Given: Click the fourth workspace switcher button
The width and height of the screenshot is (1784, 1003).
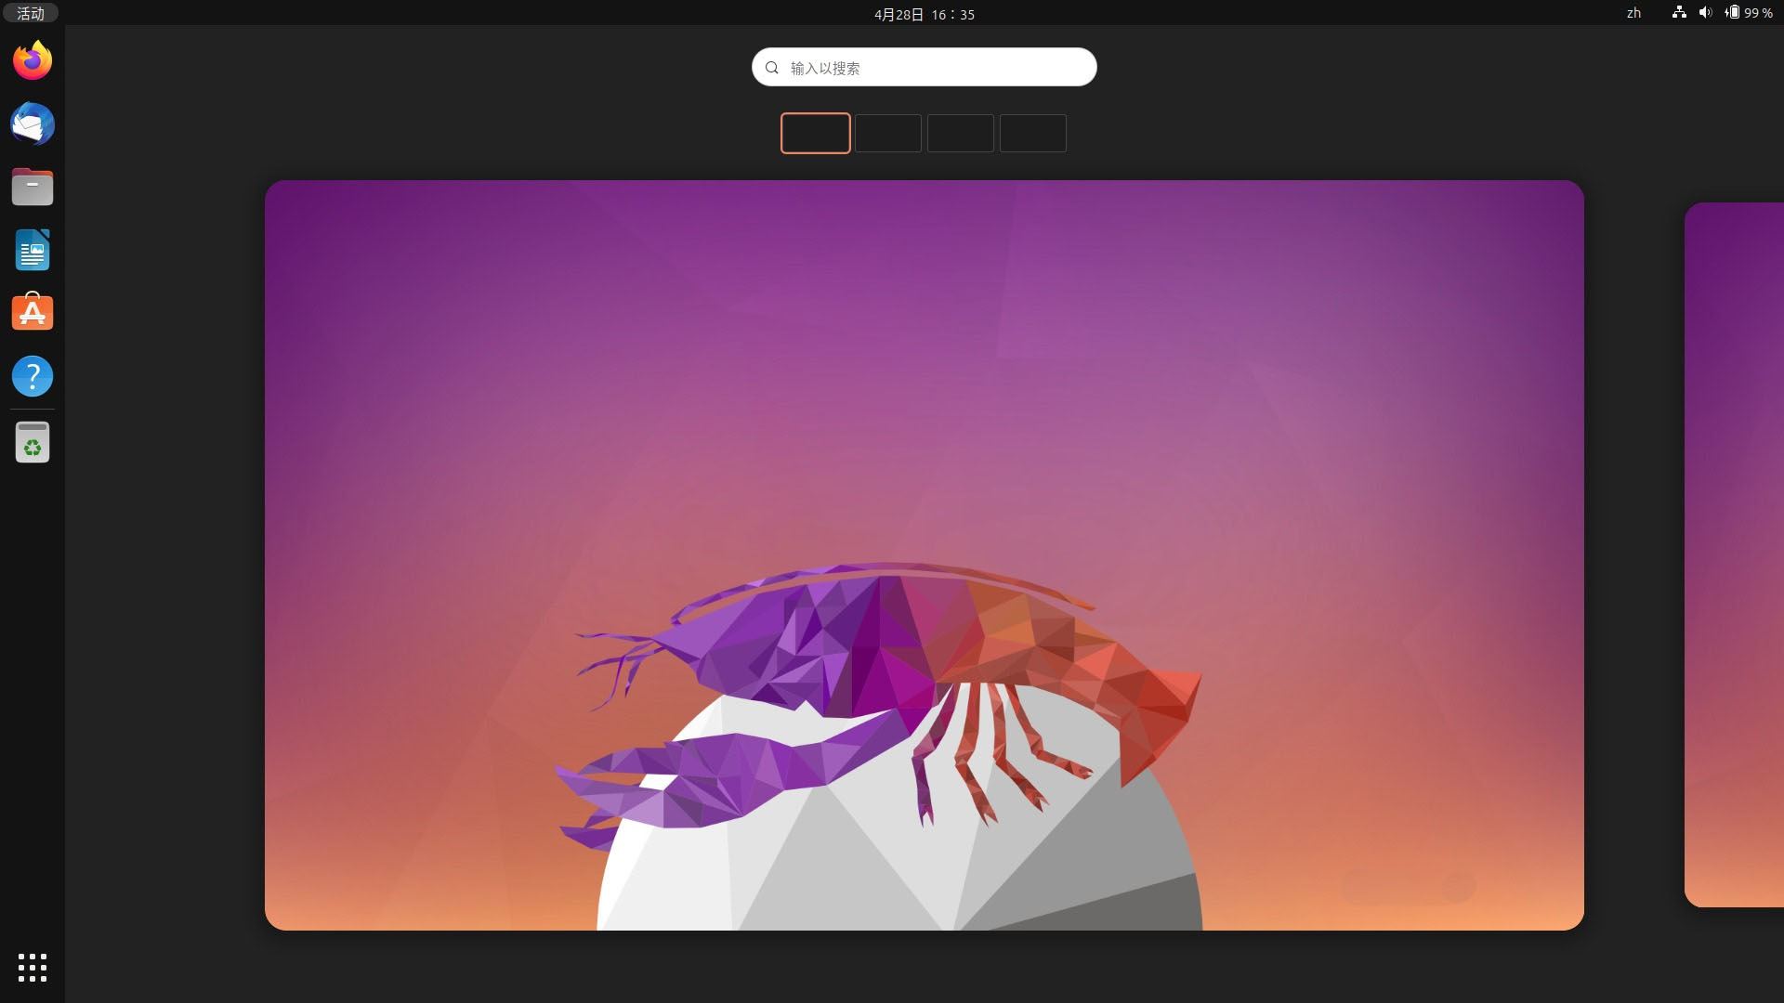Looking at the screenshot, I should [x=1031, y=132].
